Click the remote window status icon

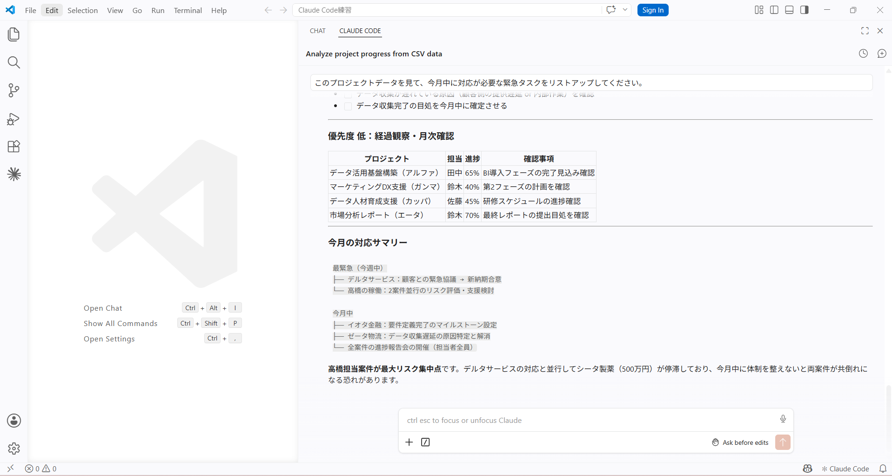pos(10,469)
